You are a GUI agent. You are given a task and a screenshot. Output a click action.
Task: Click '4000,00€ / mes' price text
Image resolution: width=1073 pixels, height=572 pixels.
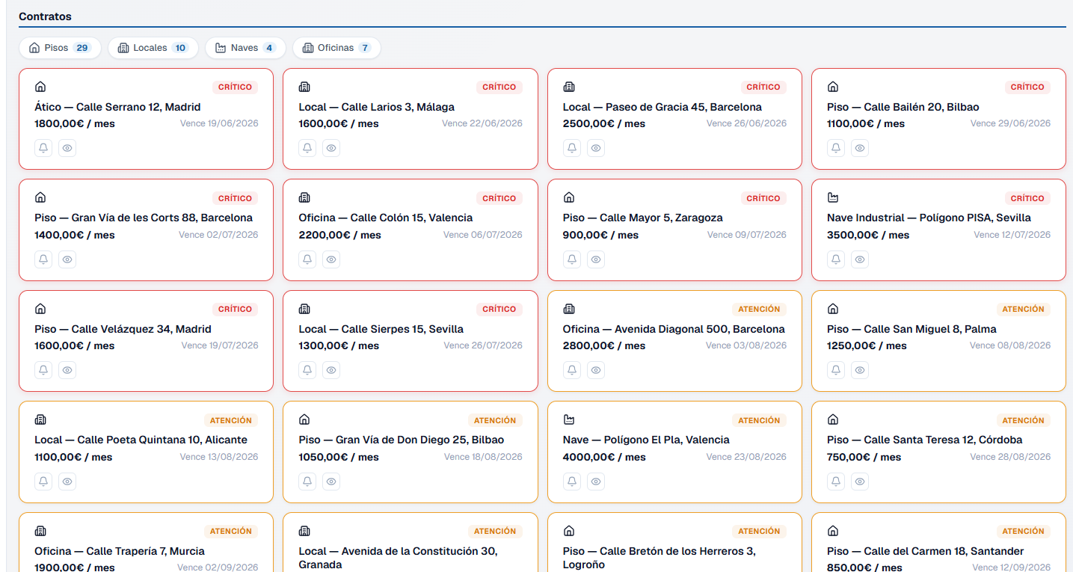click(604, 457)
